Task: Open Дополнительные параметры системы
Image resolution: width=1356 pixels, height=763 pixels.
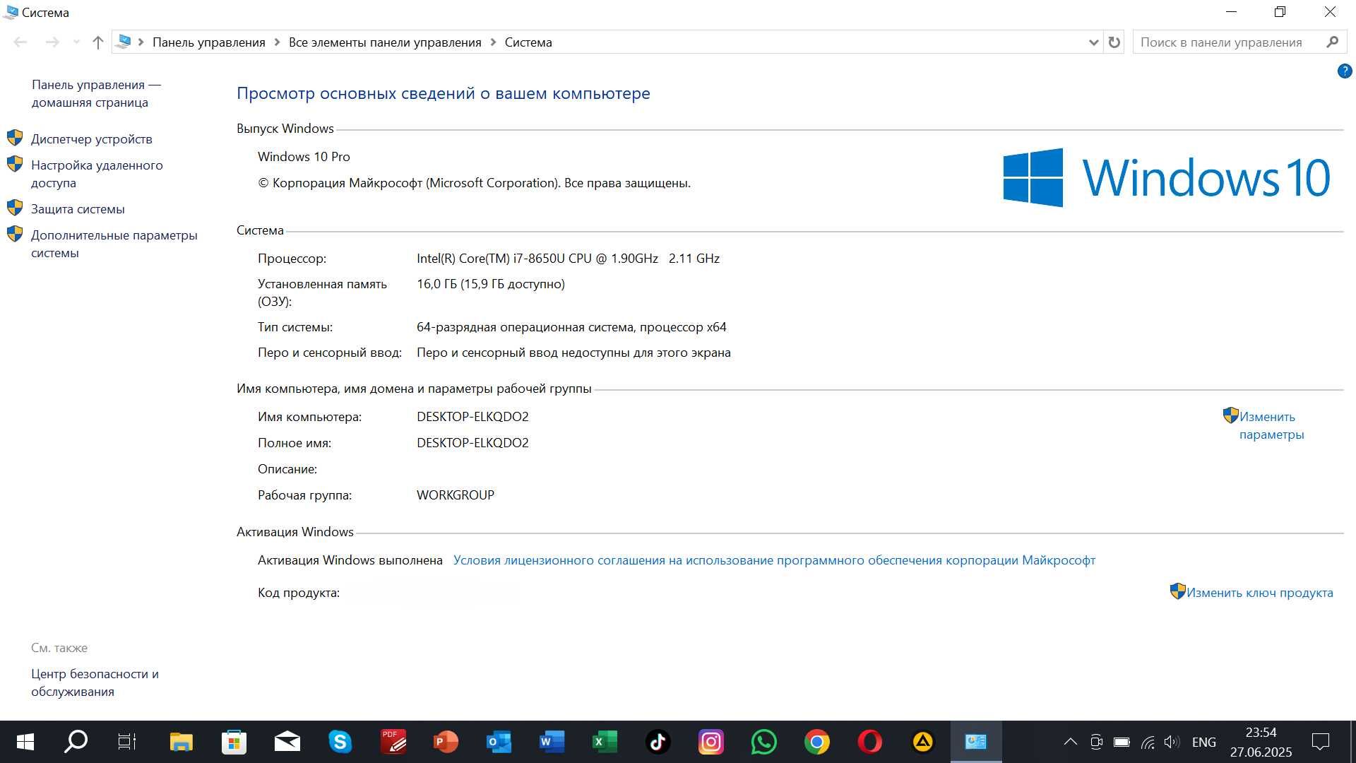Action: coord(114,244)
